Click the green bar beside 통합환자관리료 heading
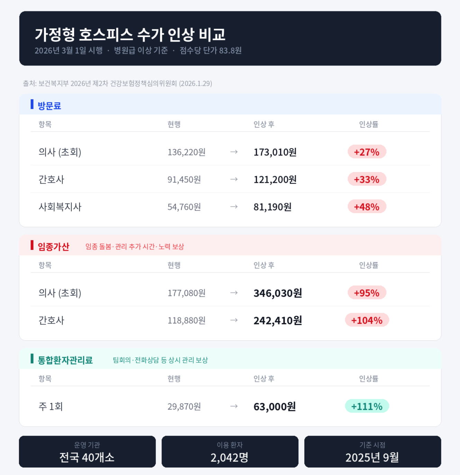The height and width of the screenshot is (475, 460). [32, 359]
